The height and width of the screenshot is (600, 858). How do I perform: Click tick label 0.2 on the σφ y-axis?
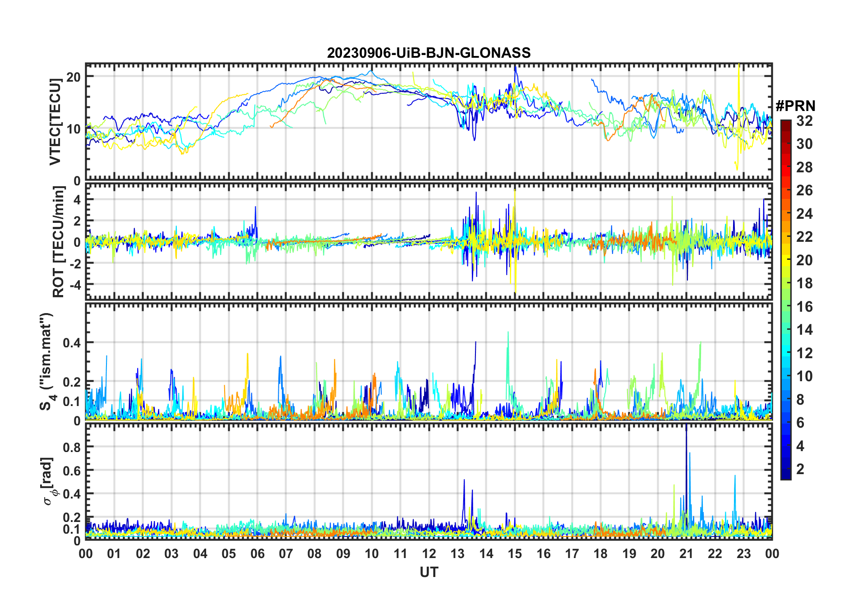[x=72, y=517]
